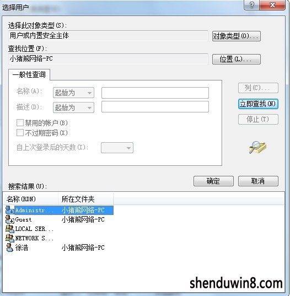Confirm with the 确定 button

tap(213, 181)
